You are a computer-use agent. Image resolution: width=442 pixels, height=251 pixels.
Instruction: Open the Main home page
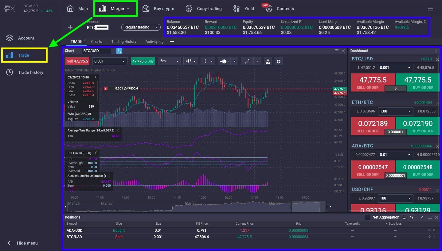[77, 9]
